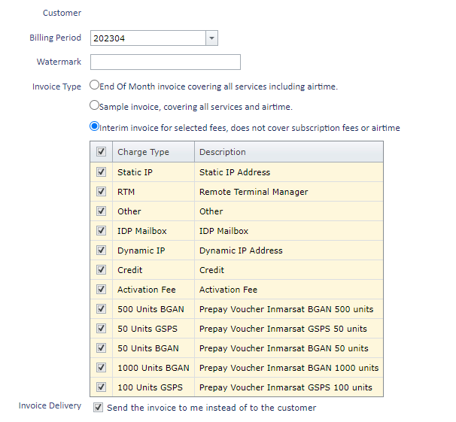Uncheck the RTM charge type checkbox
This screenshot has width=456, height=422.
point(101,192)
